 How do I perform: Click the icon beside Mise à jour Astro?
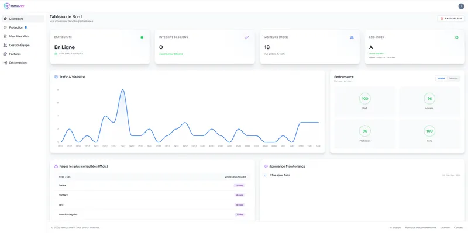tap(266, 176)
